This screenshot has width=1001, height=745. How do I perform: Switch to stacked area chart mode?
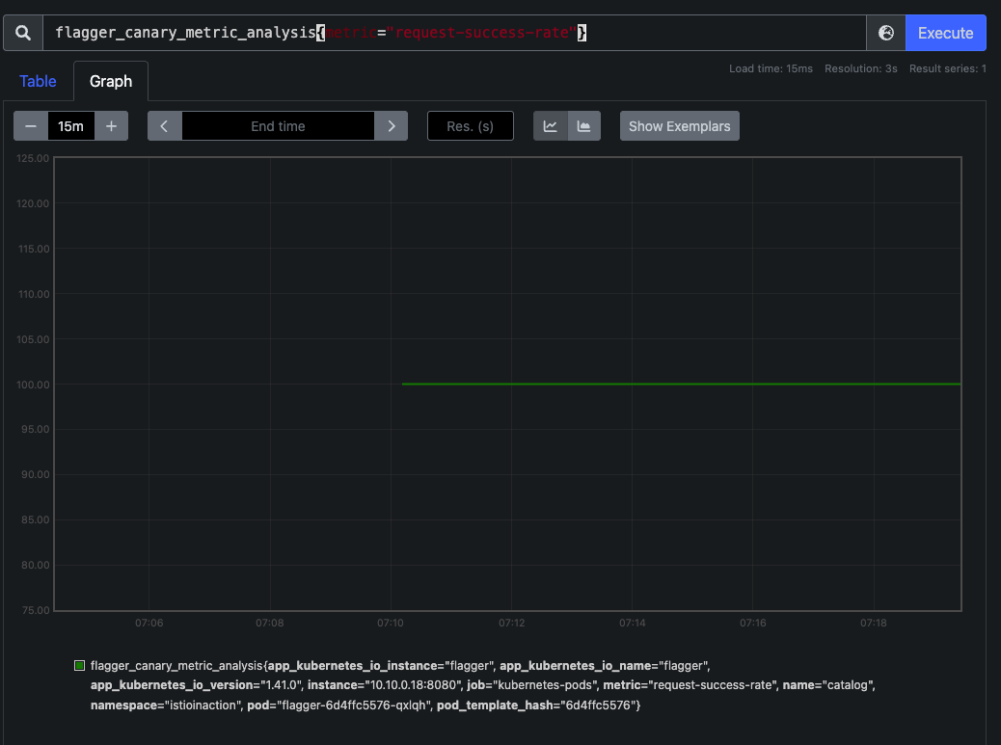(x=584, y=125)
